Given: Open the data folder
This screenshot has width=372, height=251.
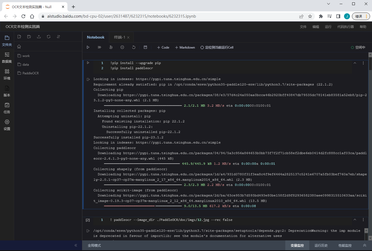Looking at the screenshot, I should click(x=23, y=65).
